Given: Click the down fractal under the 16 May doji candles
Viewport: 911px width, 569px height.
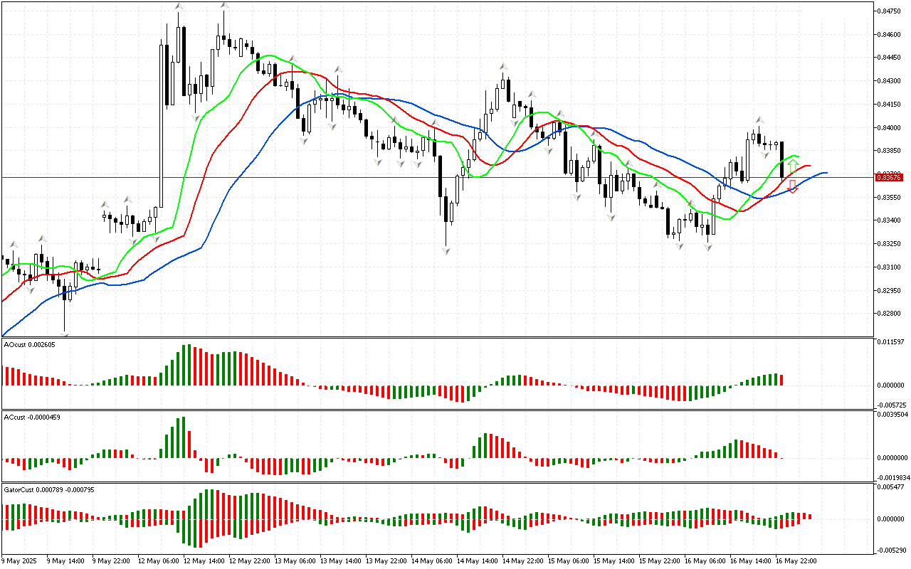Looking at the screenshot, I should 764,154.
